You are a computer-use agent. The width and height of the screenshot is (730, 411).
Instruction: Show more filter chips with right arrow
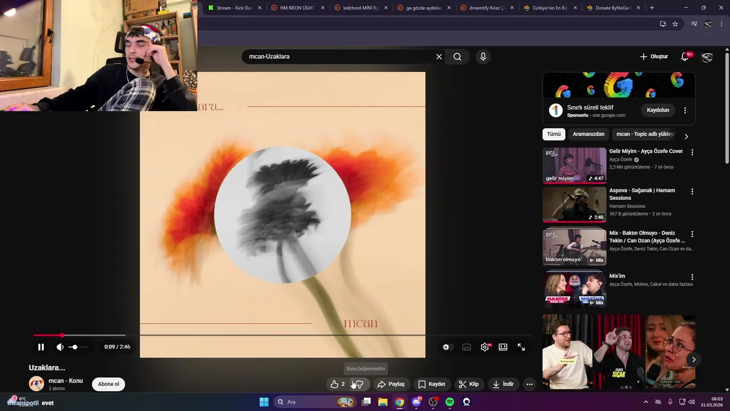[686, 136]
